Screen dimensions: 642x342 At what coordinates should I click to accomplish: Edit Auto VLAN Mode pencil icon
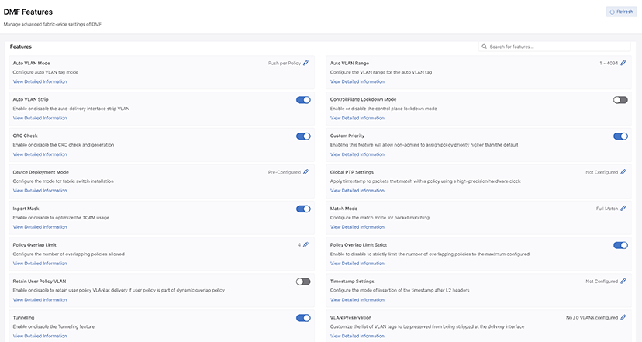305,63
